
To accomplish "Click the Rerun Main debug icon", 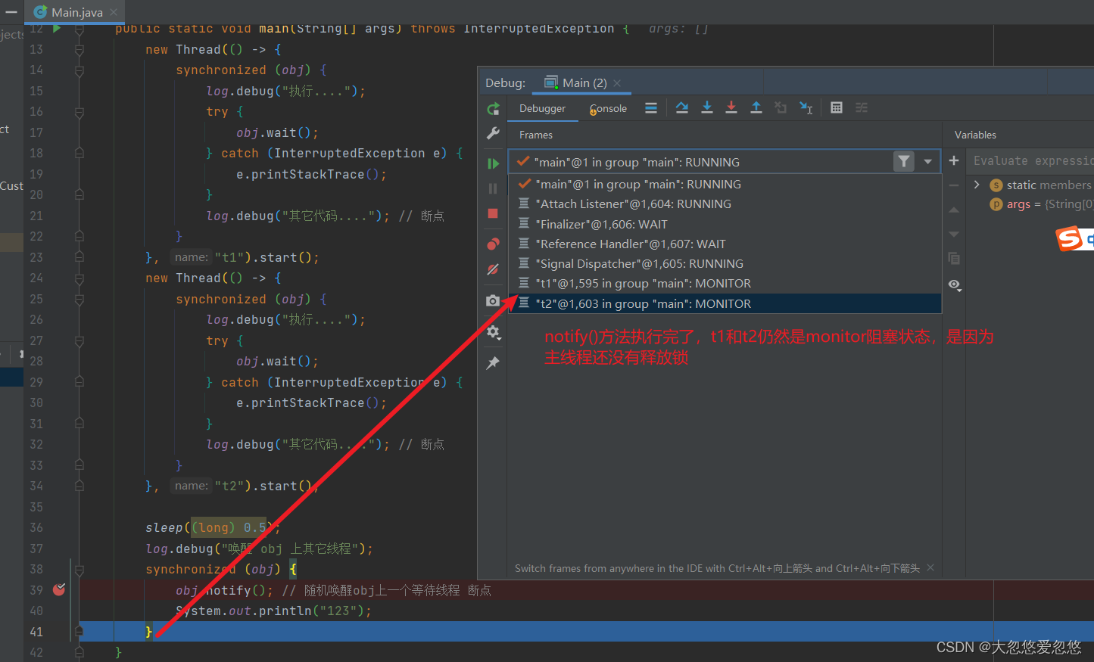I will tap(494, 108).
